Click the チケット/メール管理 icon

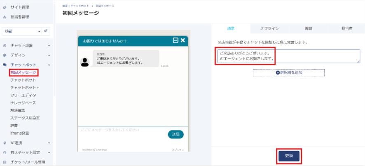[x=5, y=162]
